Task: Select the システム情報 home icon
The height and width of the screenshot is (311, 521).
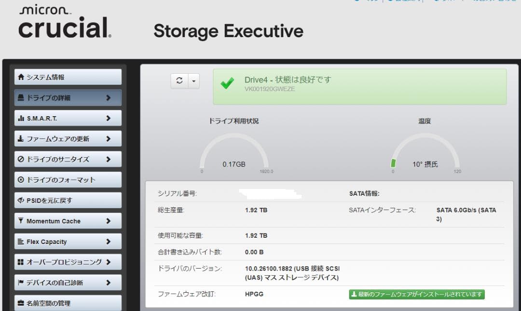Action: [x=21, y=76]
